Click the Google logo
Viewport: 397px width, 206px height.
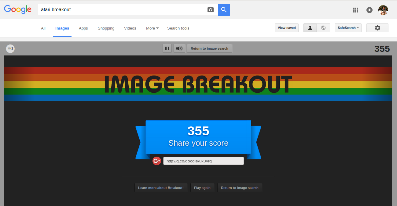coord(18,9)
